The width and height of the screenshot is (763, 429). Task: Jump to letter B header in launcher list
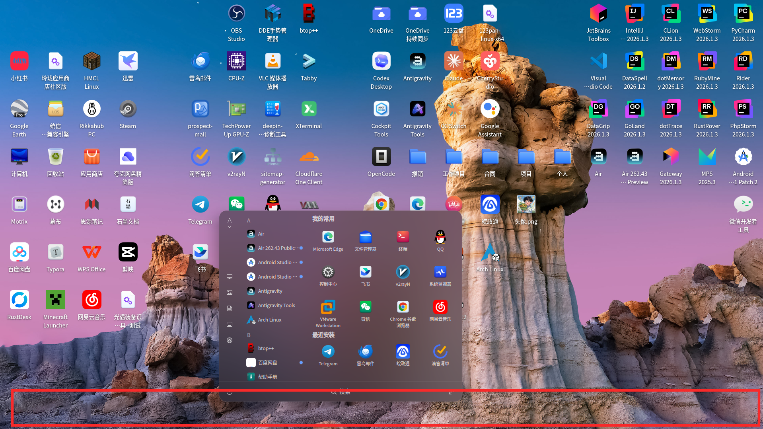coord(249,335)
